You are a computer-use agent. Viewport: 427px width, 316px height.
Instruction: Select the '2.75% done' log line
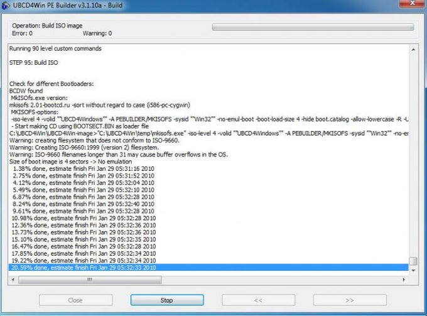click(208, 175)
